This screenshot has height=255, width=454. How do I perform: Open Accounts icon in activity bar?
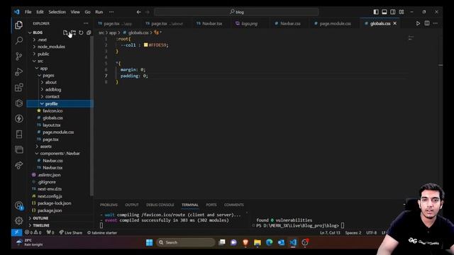pyautogui.click(x=19, y=205)
